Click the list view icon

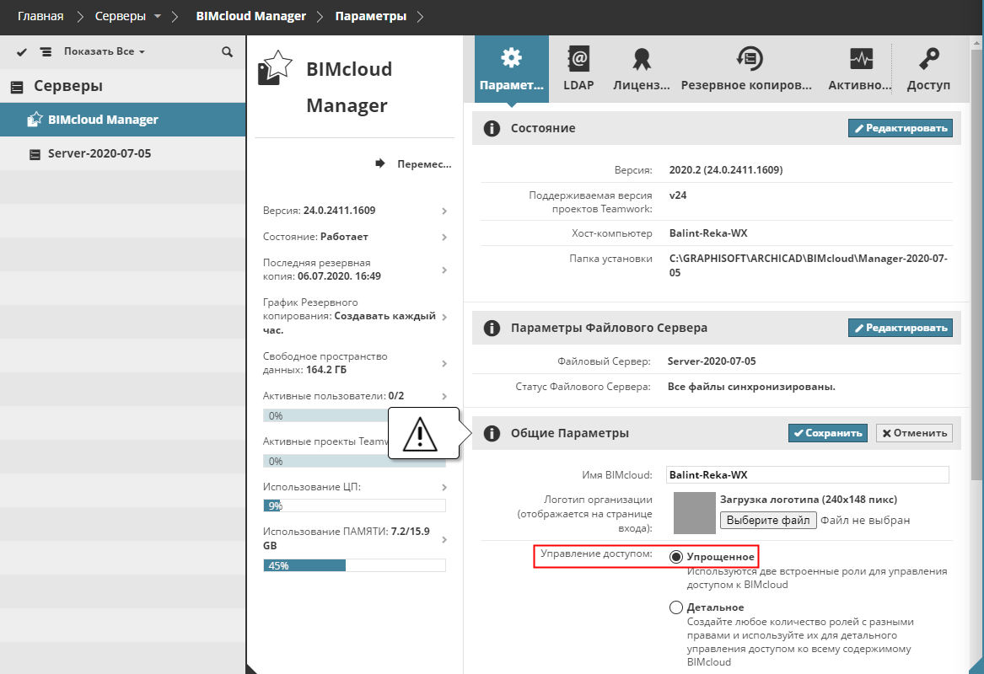(x=46, y=52)
